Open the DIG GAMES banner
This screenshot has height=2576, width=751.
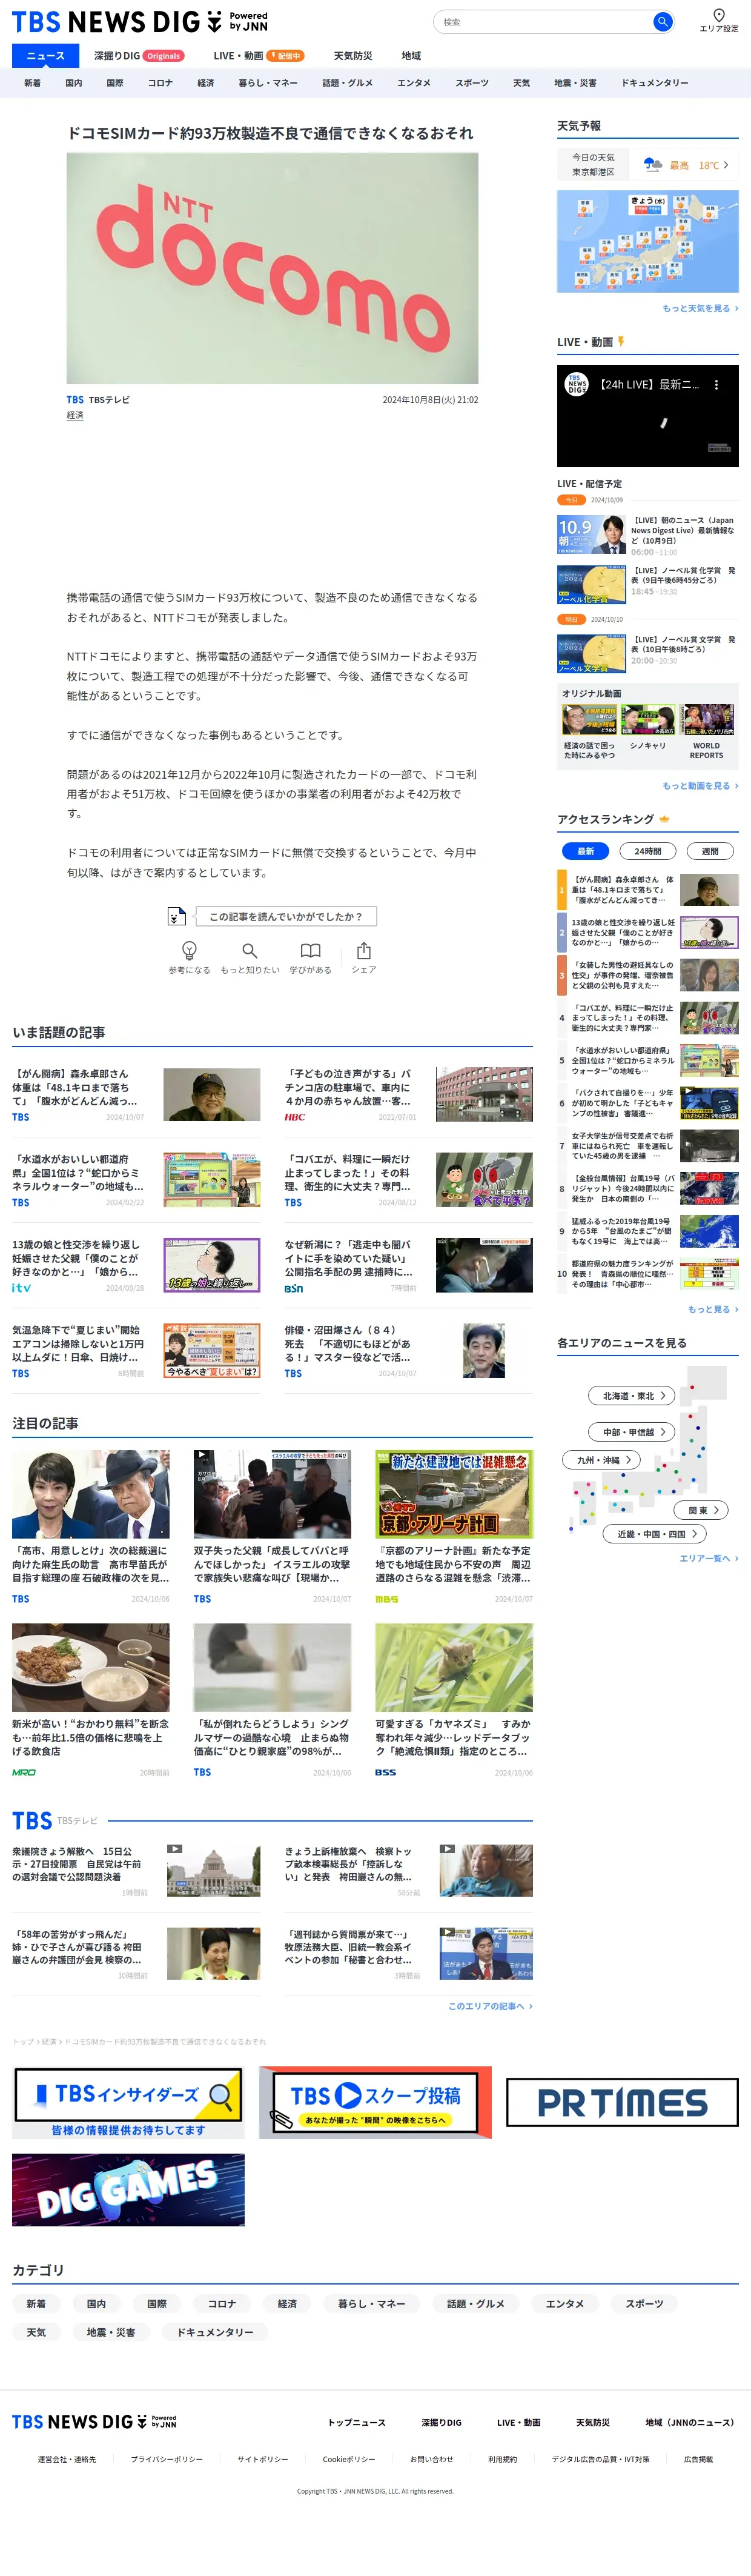point(128,2190)
